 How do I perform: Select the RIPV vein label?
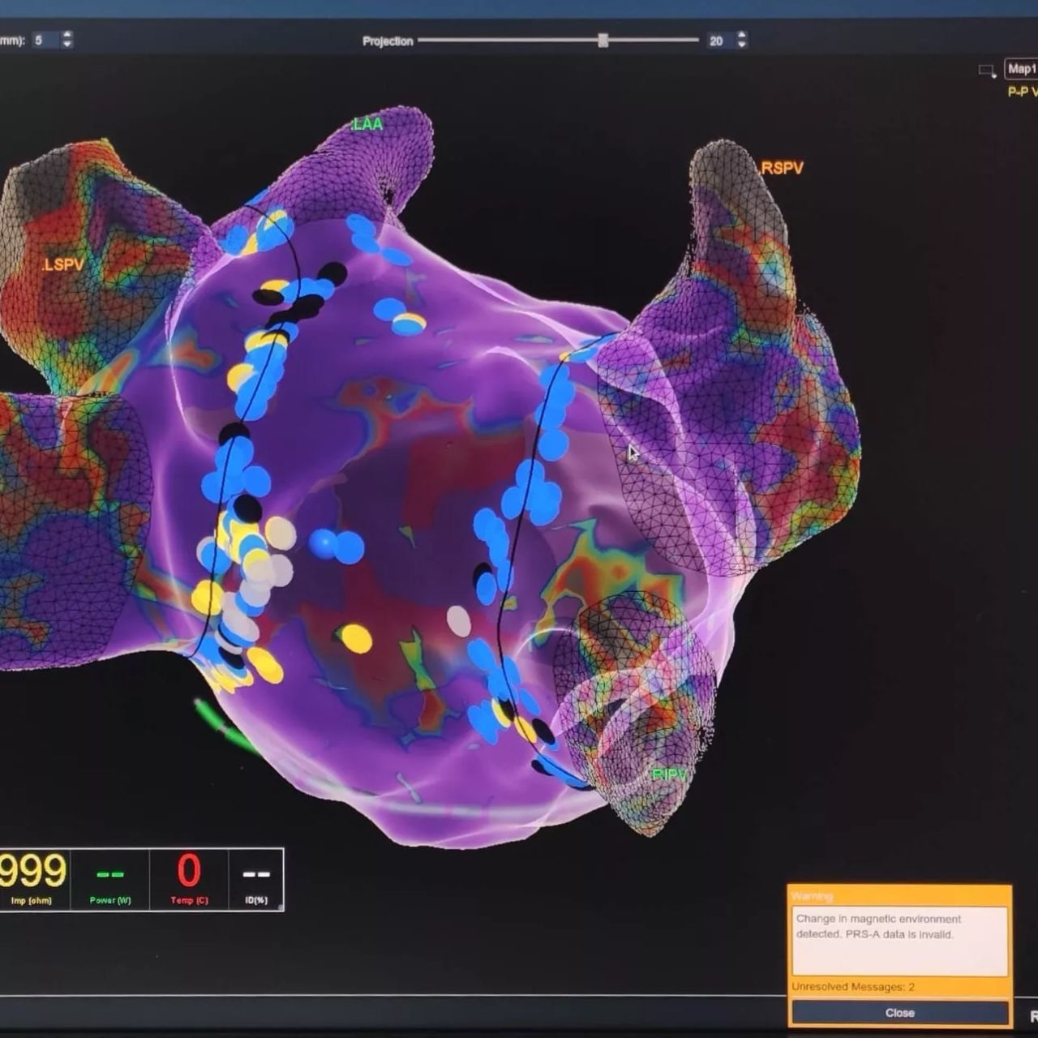click(x=669, y=775)
